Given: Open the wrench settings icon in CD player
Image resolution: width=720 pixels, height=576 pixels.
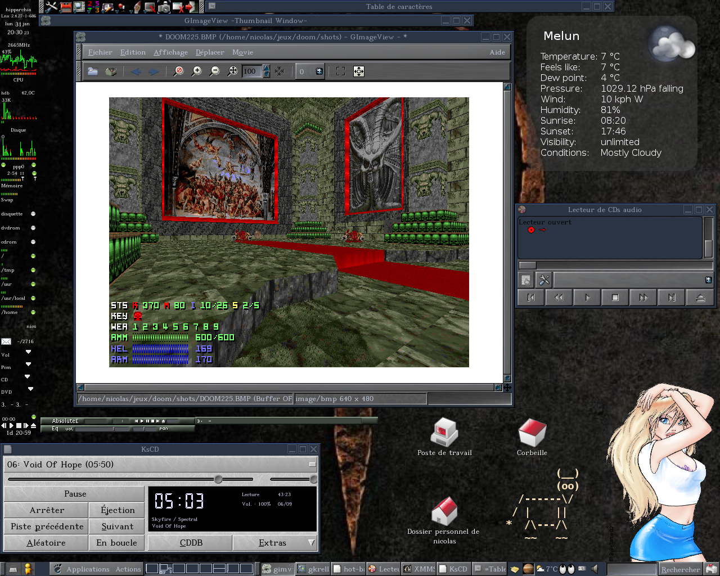Looking at the screenshot, I should pyautogui.click(x=544, y=280).
